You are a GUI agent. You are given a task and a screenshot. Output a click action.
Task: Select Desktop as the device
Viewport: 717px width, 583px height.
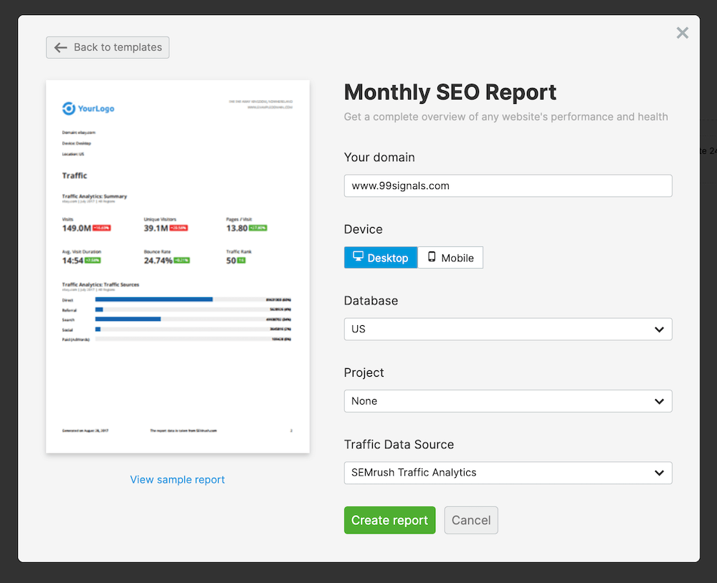[x=381, y=258]
